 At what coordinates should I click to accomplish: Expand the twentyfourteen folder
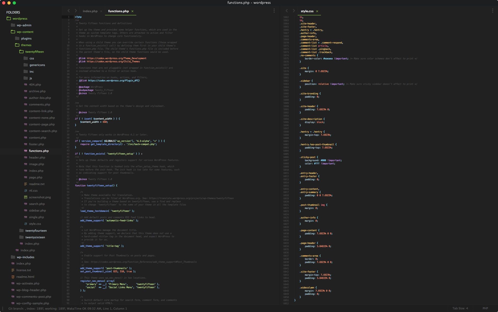[21, 231]
